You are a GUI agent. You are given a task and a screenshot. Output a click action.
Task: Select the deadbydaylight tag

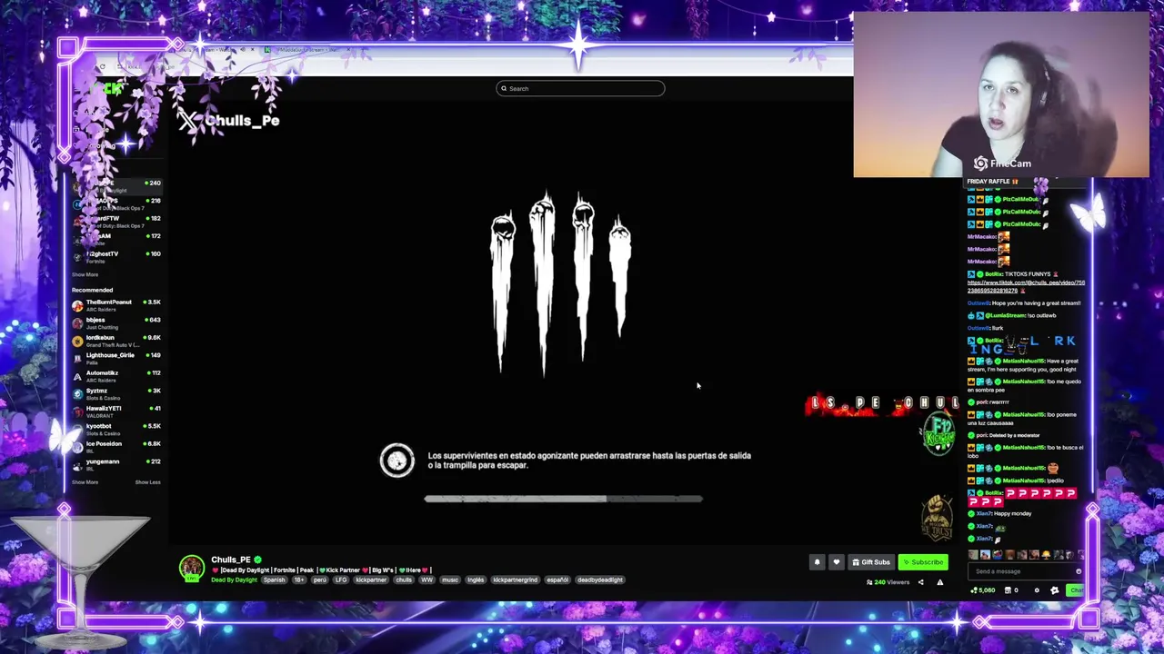600,580
